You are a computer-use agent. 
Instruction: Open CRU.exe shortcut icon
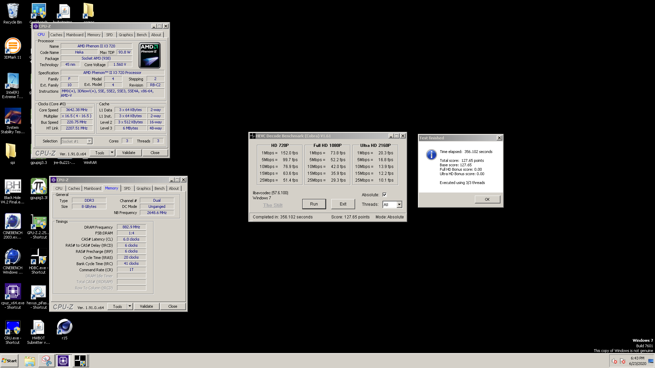click(x=13, y=332)
